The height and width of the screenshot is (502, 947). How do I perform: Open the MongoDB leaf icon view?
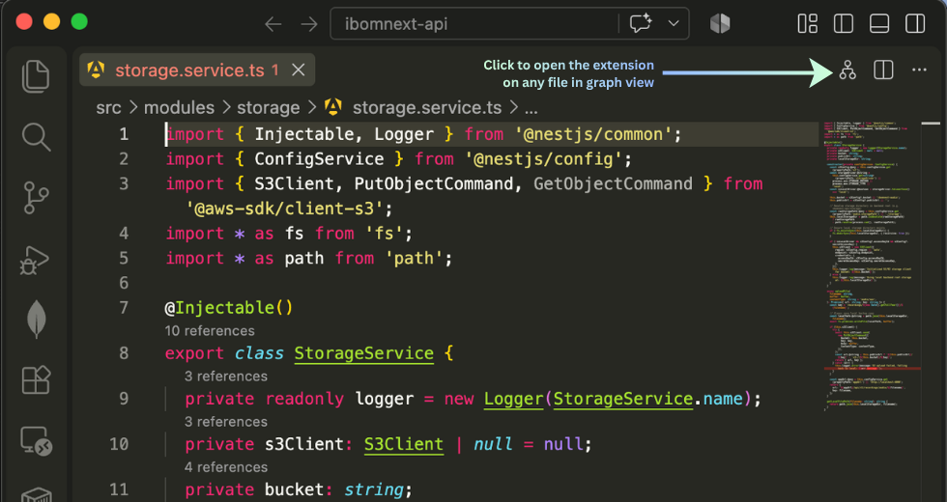tap(37, 319)
